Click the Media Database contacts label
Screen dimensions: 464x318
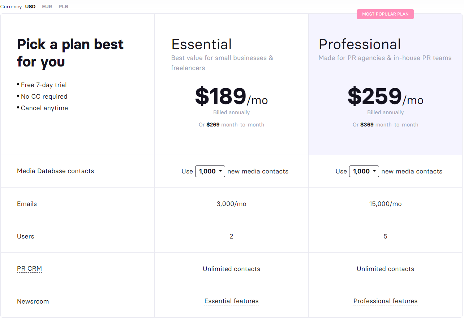click(x=55, y=171)
